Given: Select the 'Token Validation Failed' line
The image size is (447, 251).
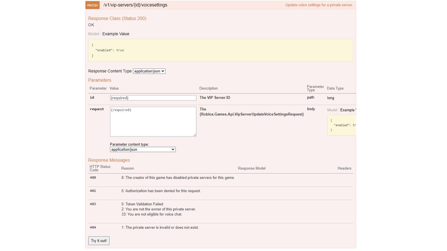Looking at the screenshot, I should coord(142,204).
